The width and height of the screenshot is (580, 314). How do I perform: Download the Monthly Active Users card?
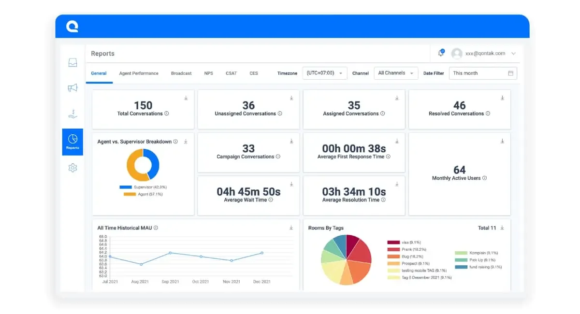[502, 141]
